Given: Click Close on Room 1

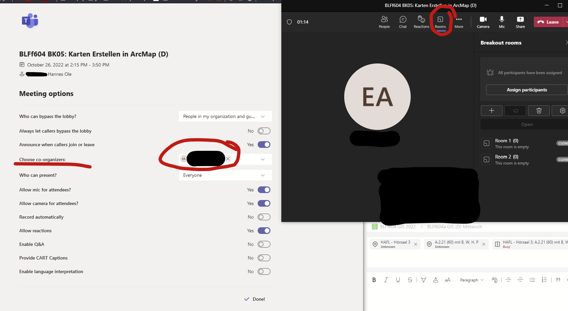Looking at the screenshot, I should 562,143.
